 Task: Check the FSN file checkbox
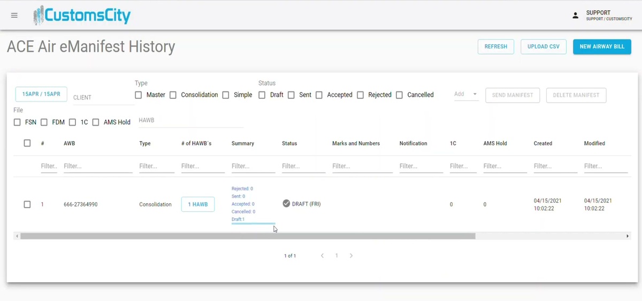17,122
